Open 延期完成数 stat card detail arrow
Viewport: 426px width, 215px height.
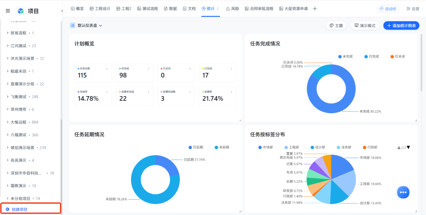click(190, 92)
